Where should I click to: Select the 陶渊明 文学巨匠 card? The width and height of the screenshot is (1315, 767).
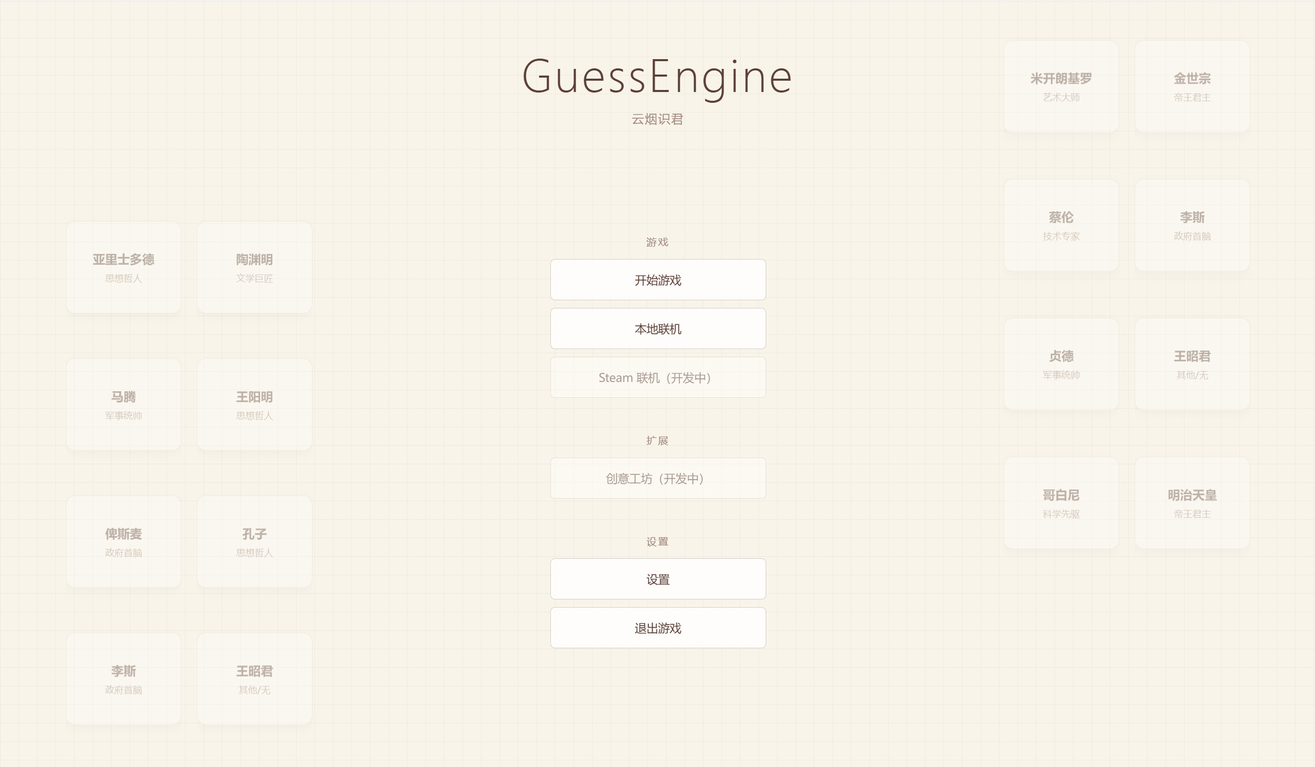pos(254,267)
